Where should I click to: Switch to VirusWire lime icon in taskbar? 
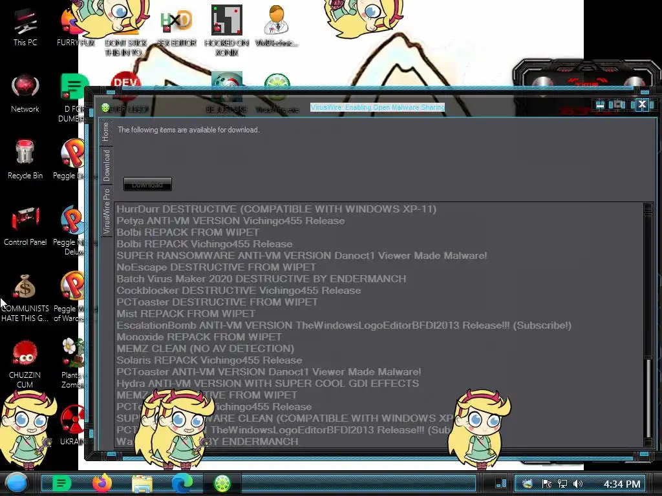pyautogui.click(x=222, y=483)
